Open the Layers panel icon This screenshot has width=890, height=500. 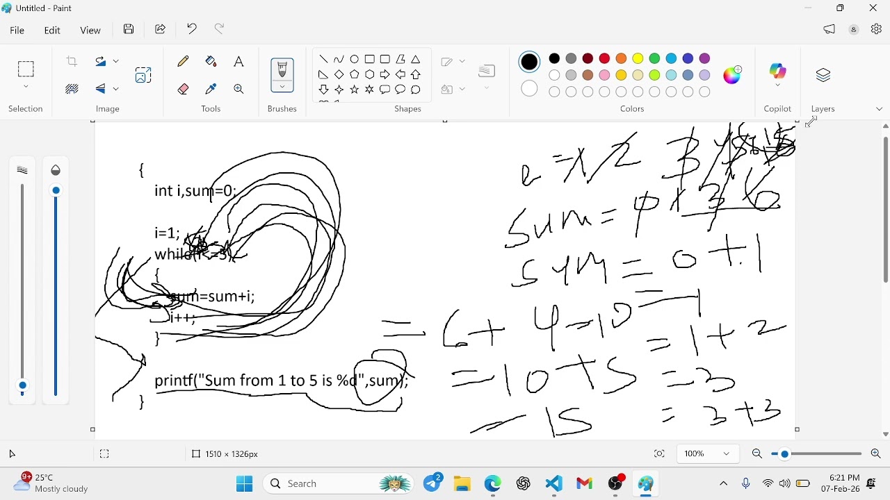click(x=824, y=75)
